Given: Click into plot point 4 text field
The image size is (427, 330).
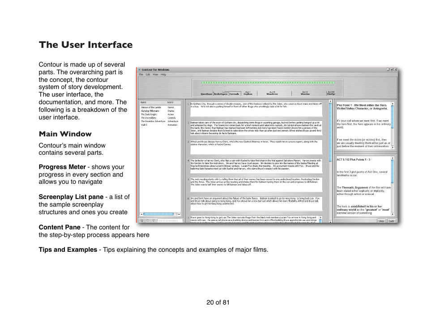Looking at the screenshot, I should coord(256,166).
